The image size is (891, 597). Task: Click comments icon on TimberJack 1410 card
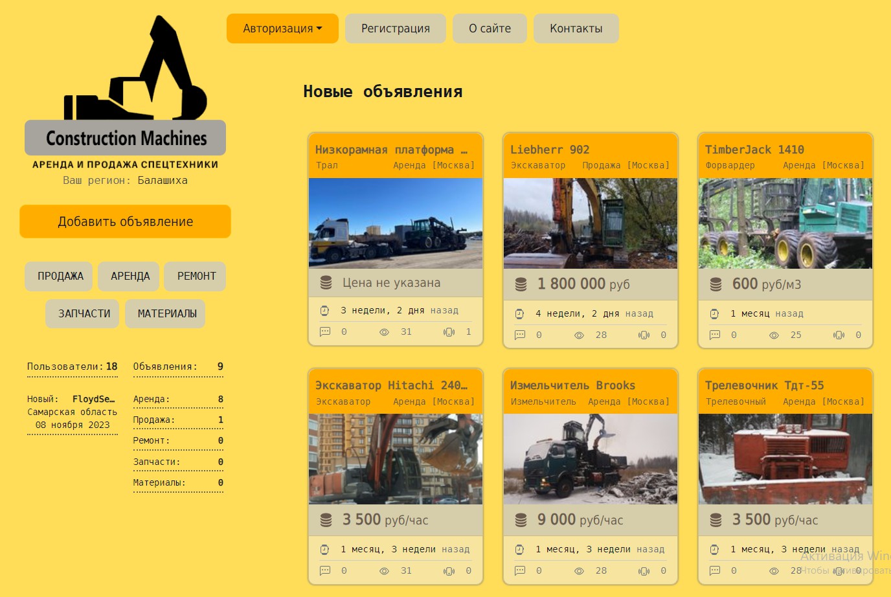tap(715, 335)
